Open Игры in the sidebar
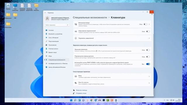This screenshot has height=105, width=187. [57, 56]
